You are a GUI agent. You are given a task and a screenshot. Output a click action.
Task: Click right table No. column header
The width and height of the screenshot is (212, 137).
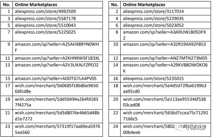tap(115, 5)
